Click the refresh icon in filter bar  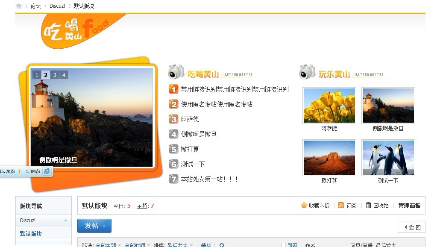click(222, 245)
